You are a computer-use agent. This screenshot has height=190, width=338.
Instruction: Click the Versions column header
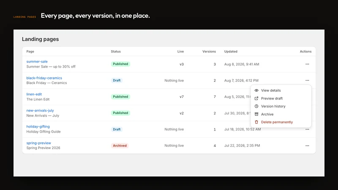tap(209, 52)
